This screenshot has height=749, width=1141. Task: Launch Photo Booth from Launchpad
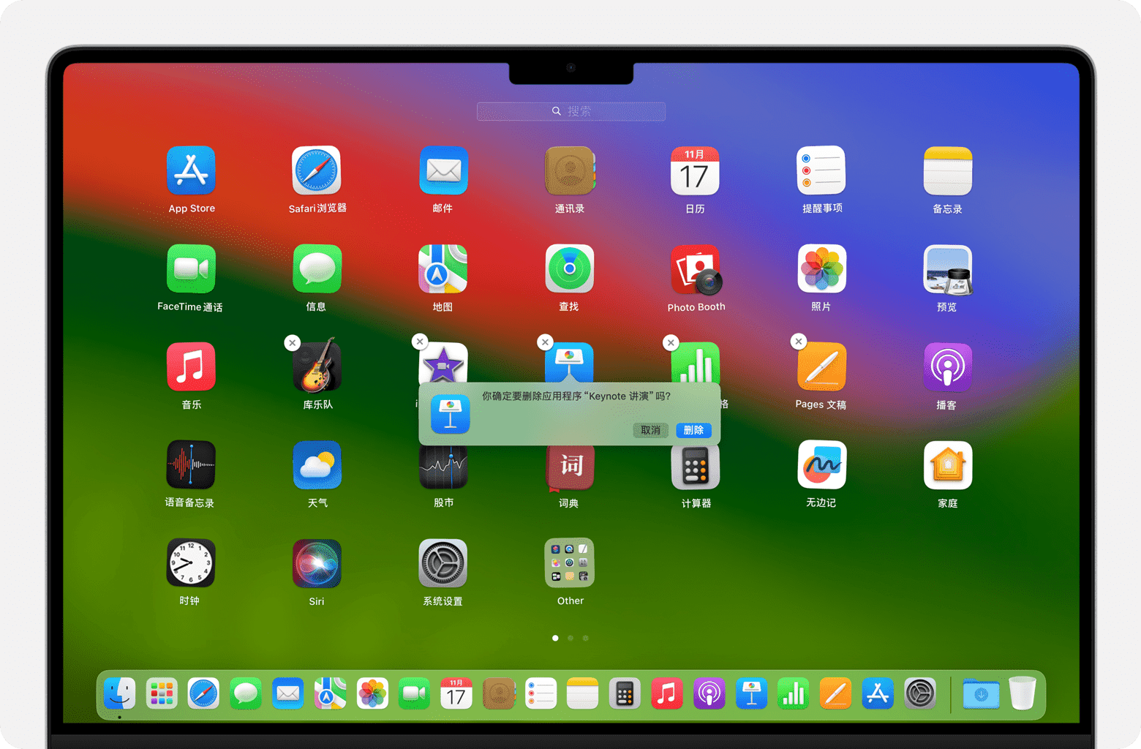coord(696,268)
